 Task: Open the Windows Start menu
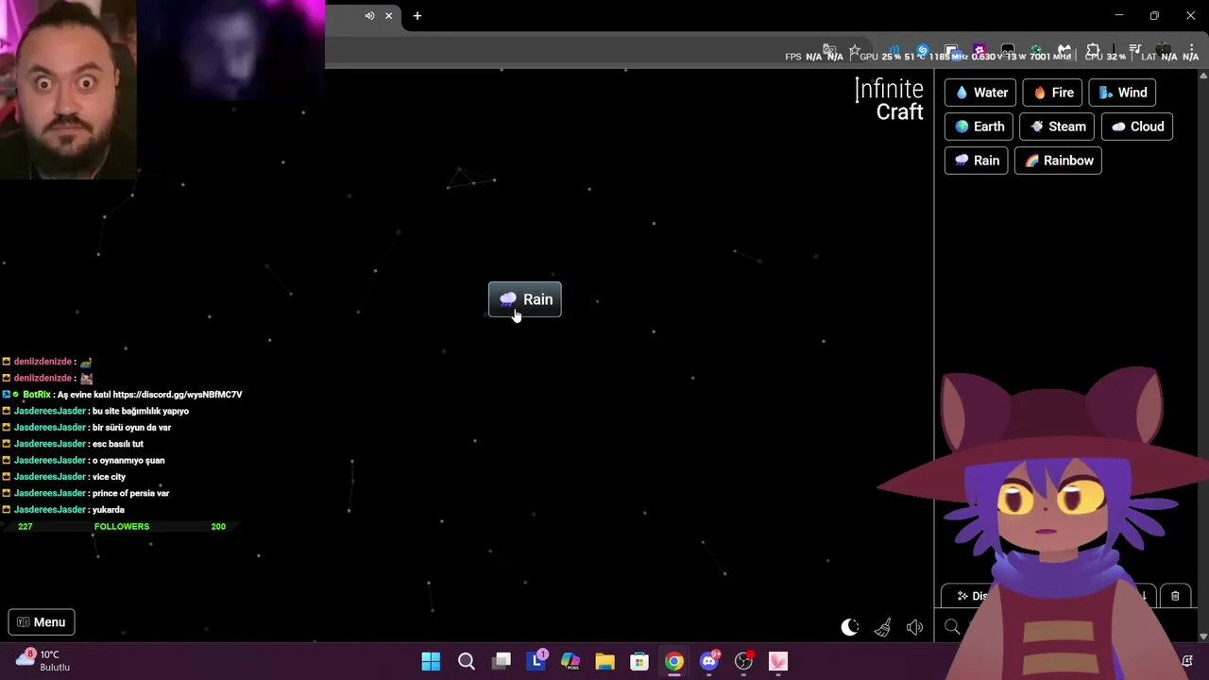pyautogui.click(x=431, y=661)
